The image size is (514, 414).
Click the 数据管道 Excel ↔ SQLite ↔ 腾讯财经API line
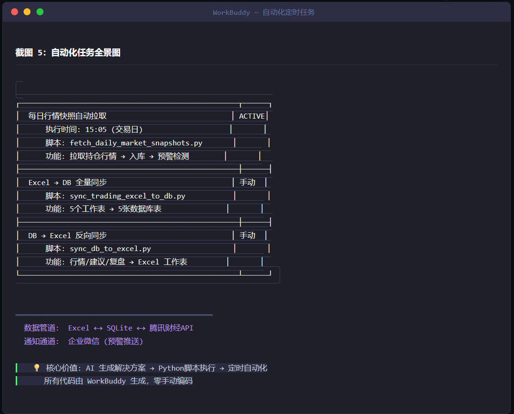pos(109,328)
